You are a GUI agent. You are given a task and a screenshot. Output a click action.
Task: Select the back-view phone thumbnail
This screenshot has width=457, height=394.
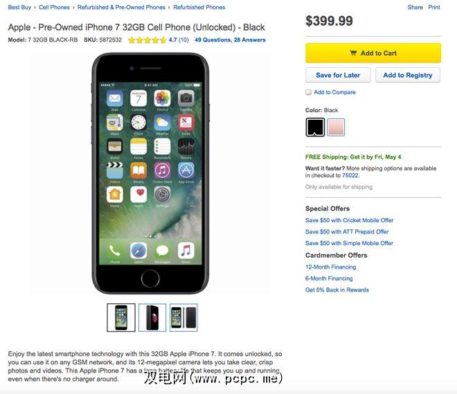pyautogui.click(x=152, y=317)
